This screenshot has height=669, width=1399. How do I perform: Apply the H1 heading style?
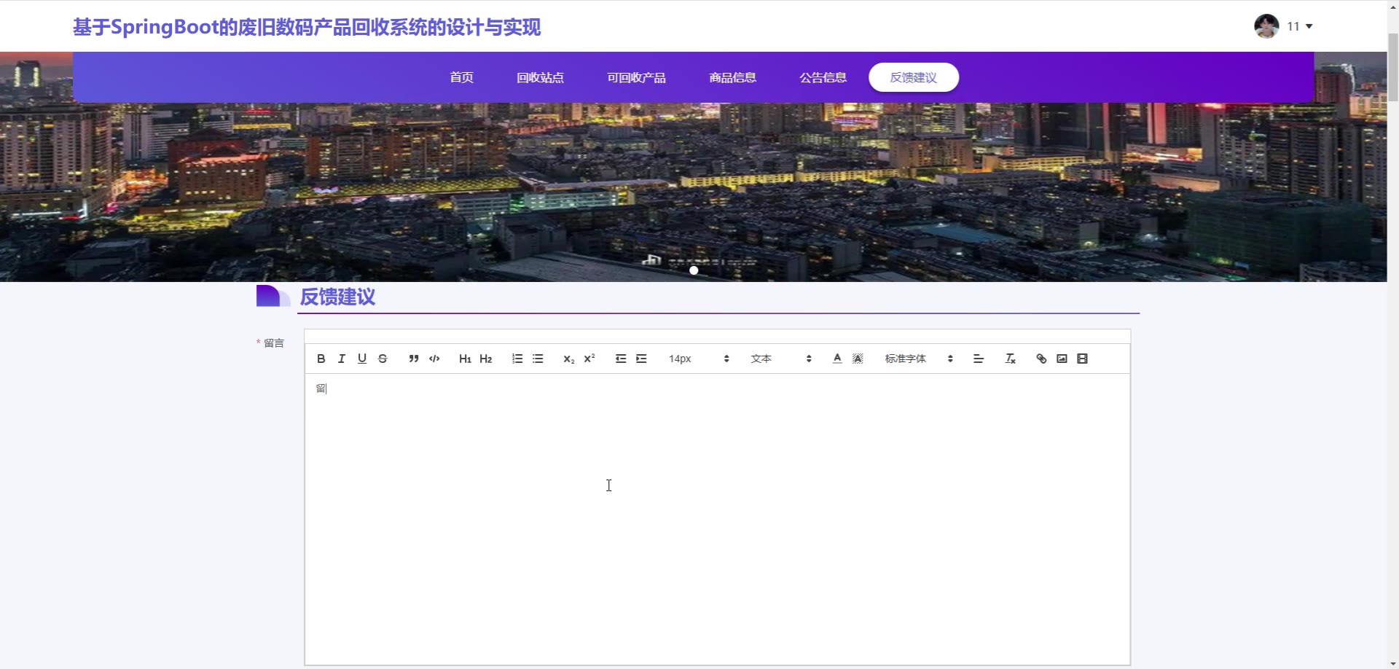tap(465, 359)
